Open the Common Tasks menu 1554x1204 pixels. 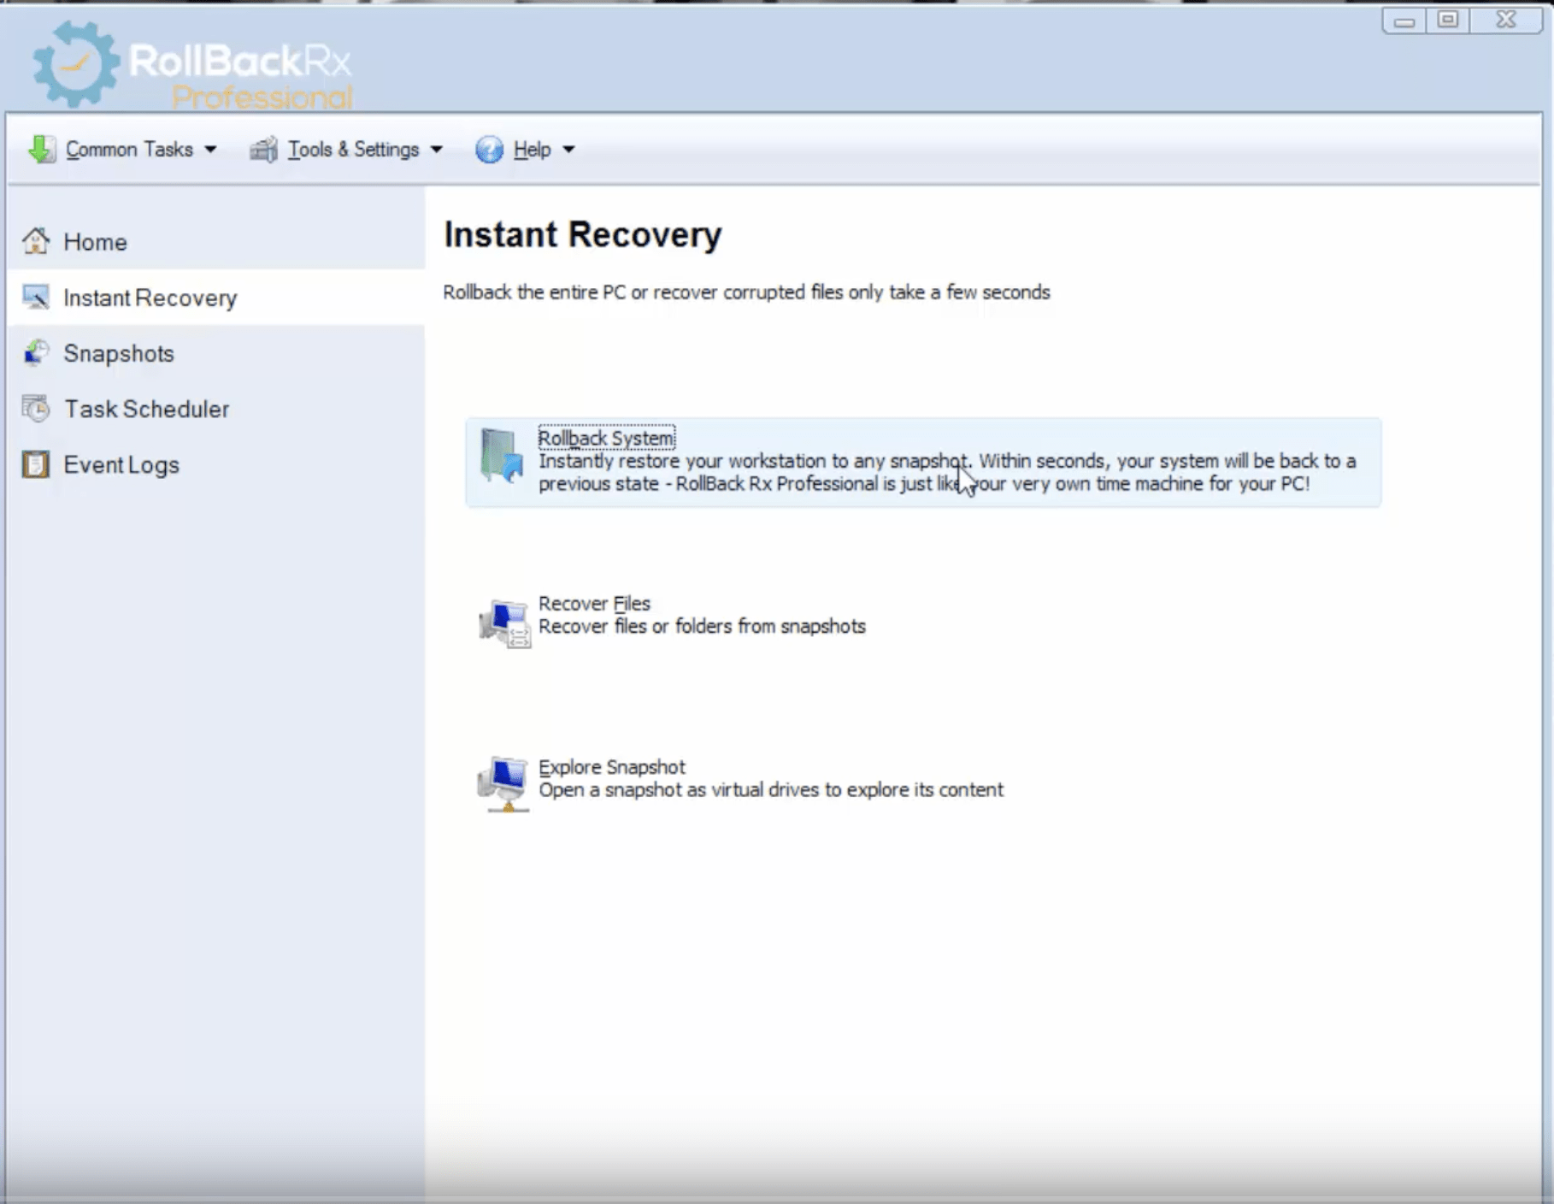pyautogui.click(x=130, y=149)
